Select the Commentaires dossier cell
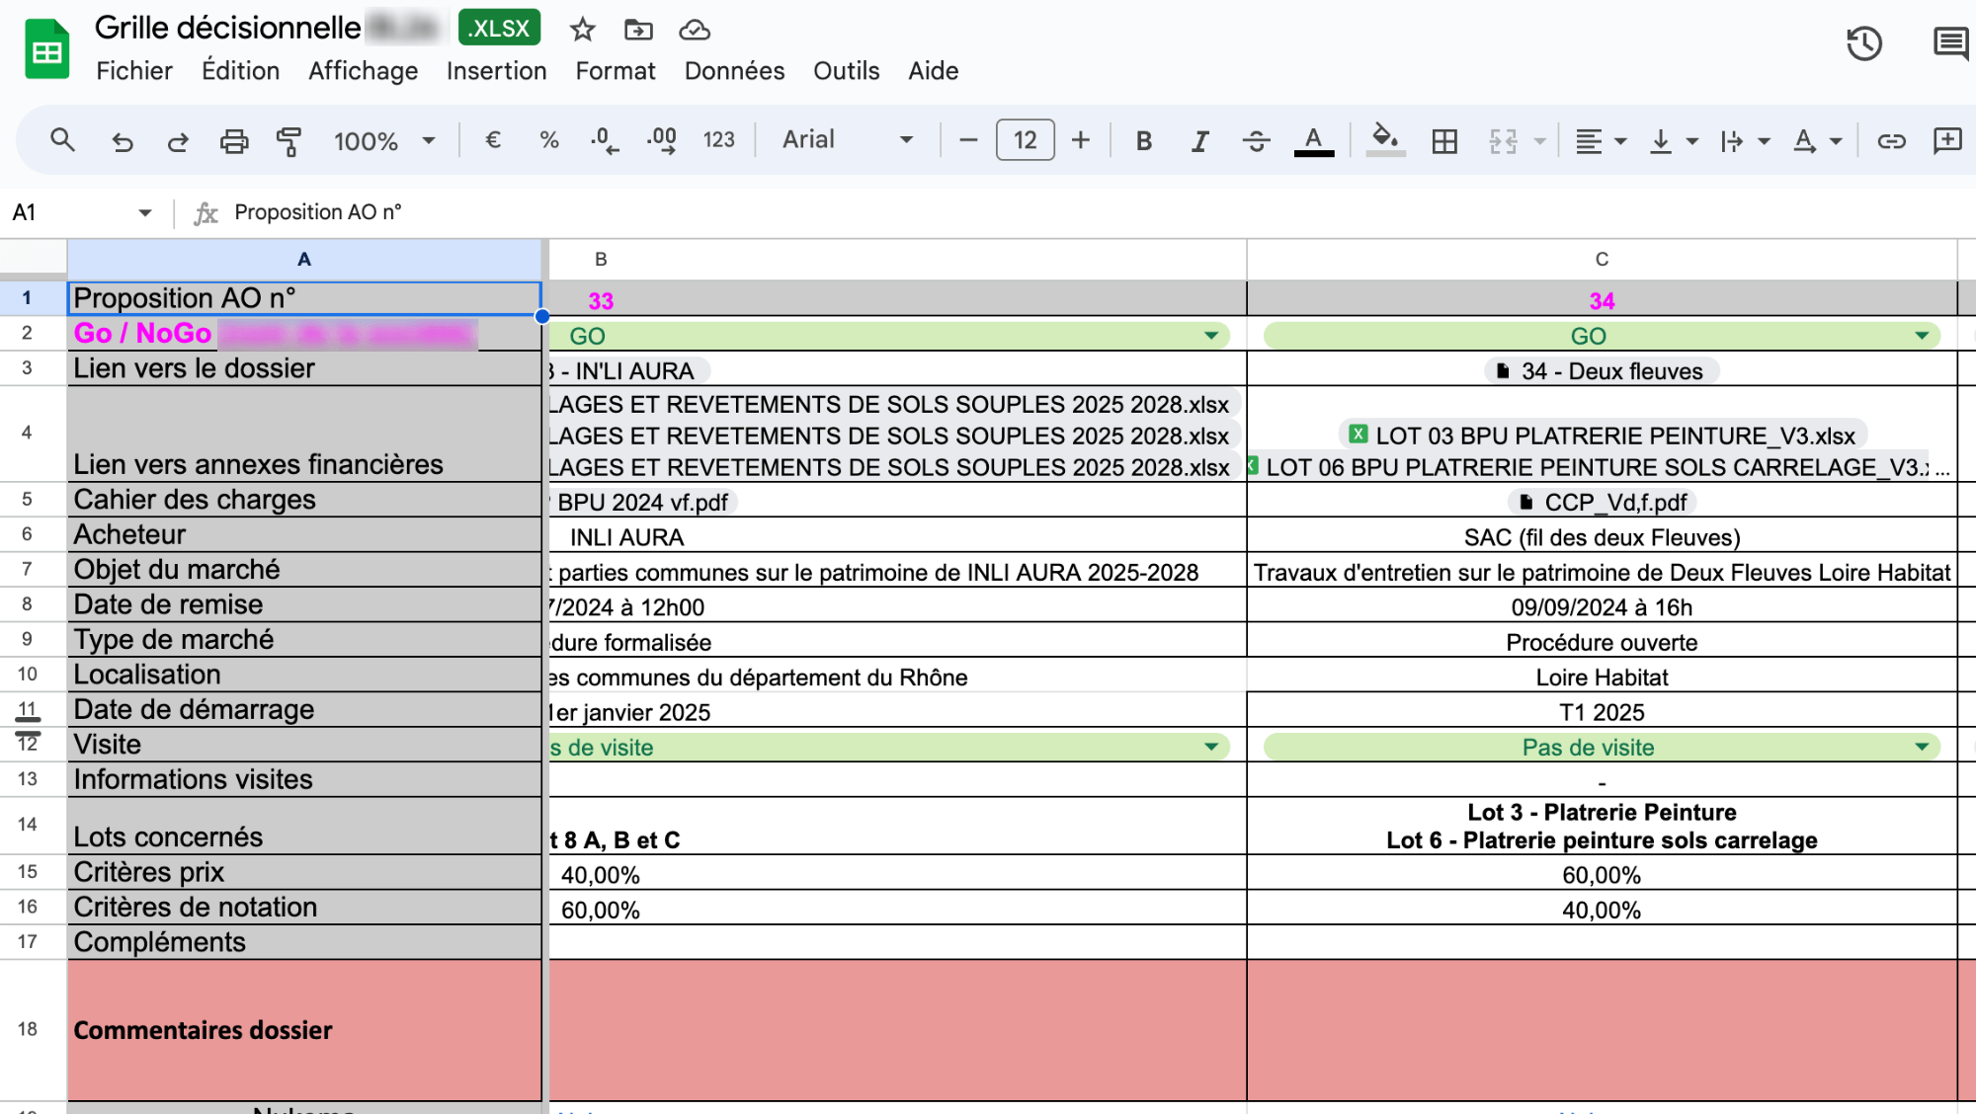The image size is (1976, 1114). (x=304, y=1030)
